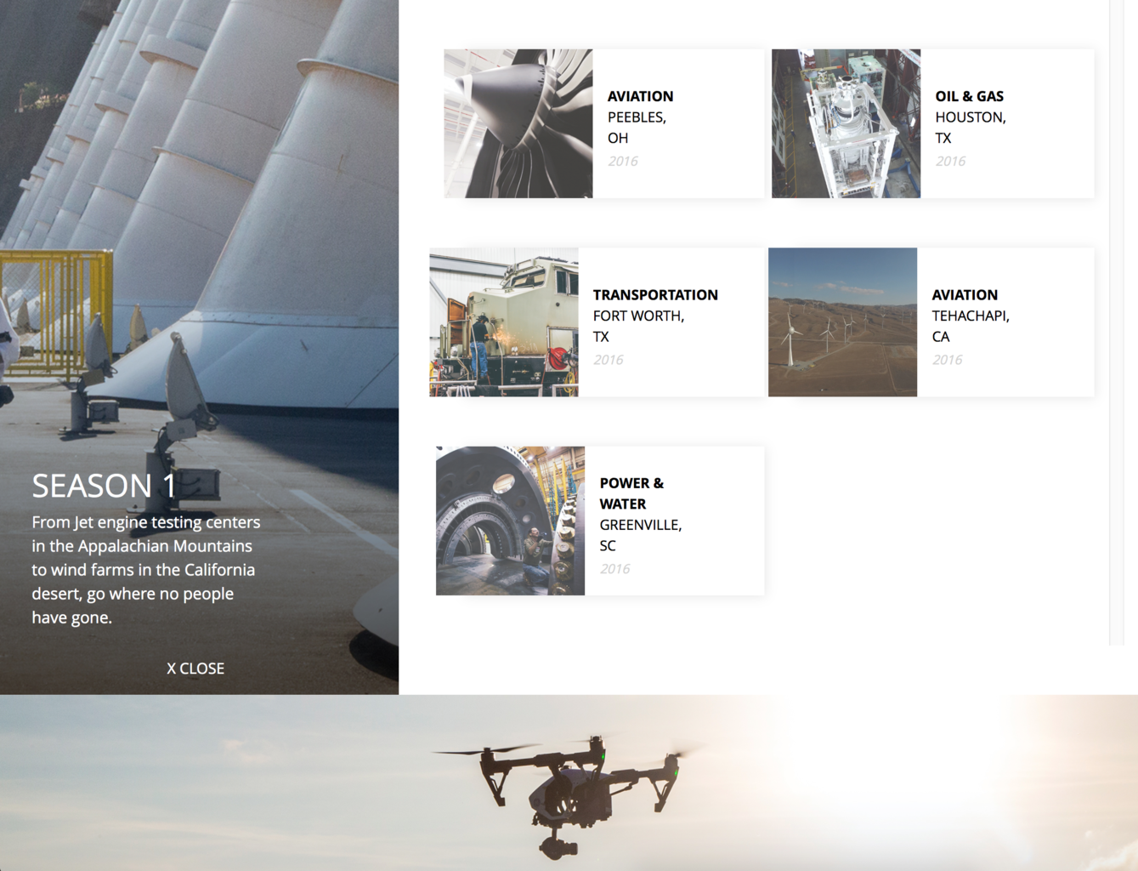Open the Houston oil rig thumbnail
1138x871 pixels.
(846, 123)
